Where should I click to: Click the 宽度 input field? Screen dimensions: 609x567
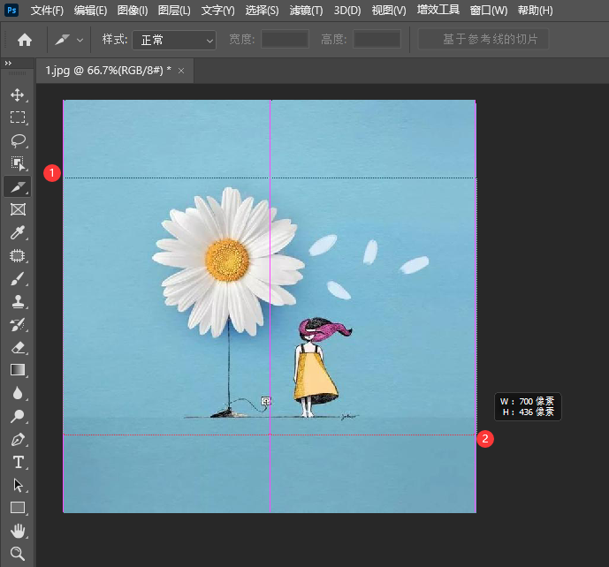point(285,40)
